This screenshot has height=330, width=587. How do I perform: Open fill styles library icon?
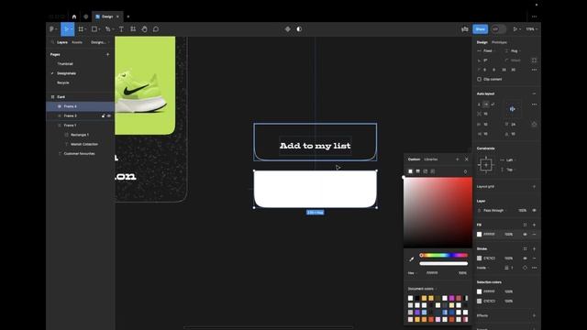525,225
